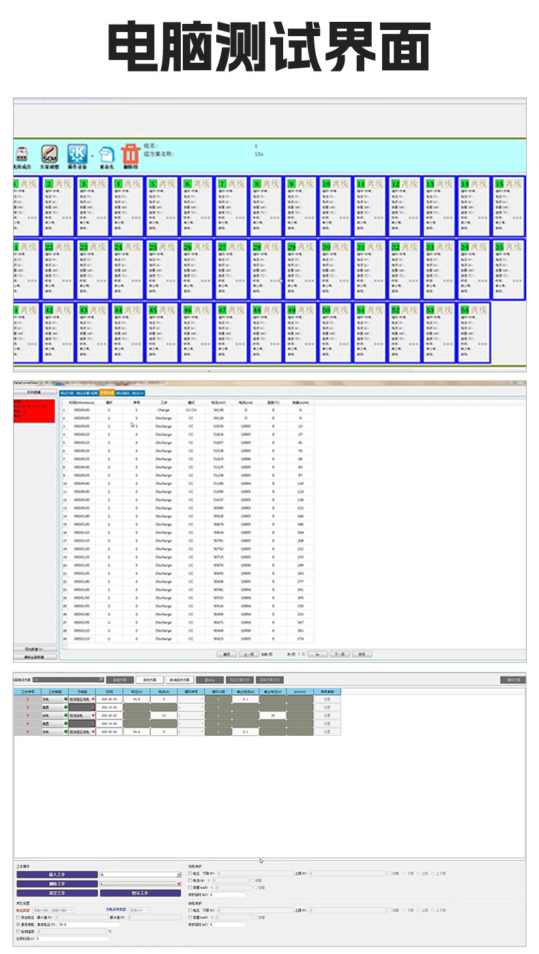Click the 方案调整 toolbar icon
The width and height of the screenshot is (539, 954).
point(49,155)
